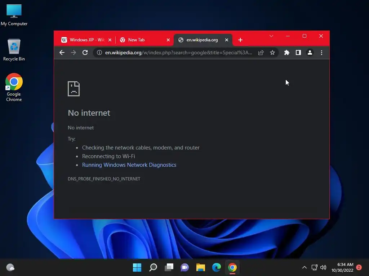This screenshot has height=276, width=369.
Task: Reload the page with the refresh icon
Action: (85, 52)
